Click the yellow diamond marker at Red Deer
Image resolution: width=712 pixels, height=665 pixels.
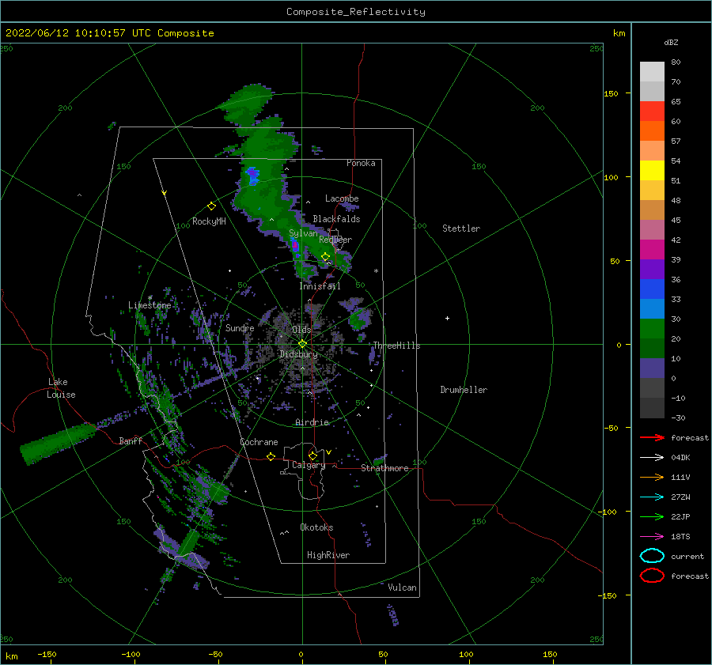click(326, 257)
